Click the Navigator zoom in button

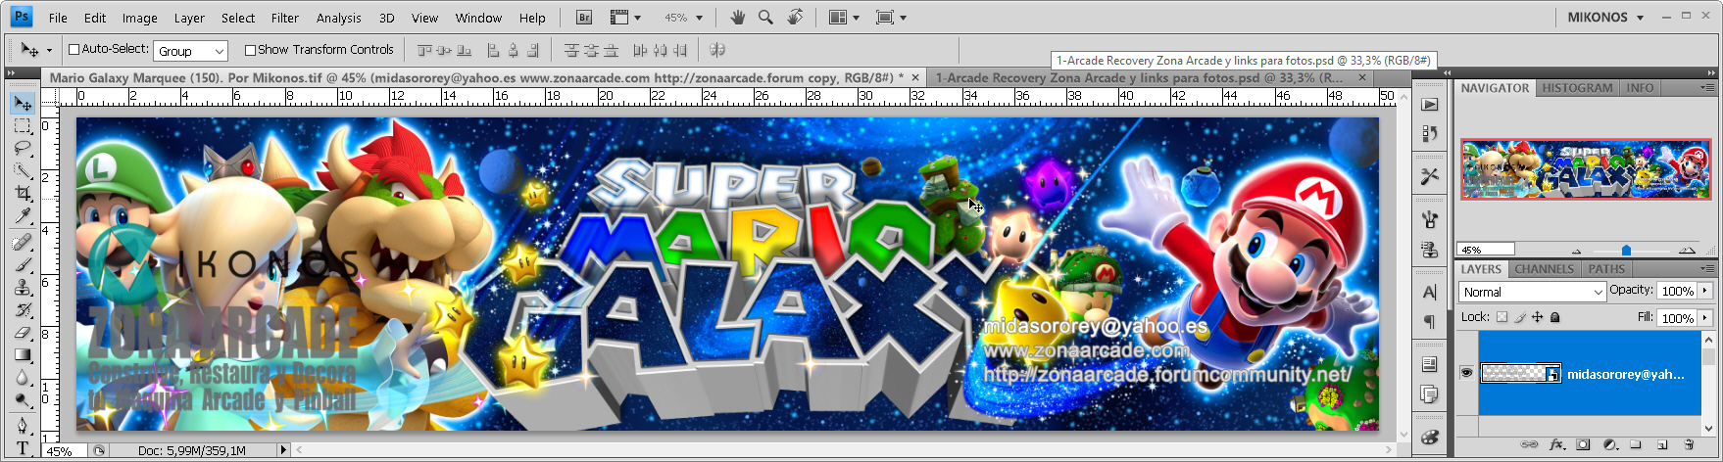1687,251
